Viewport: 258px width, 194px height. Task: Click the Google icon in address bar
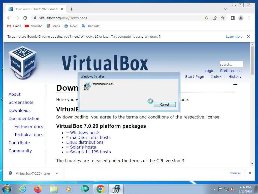point(207,18)
